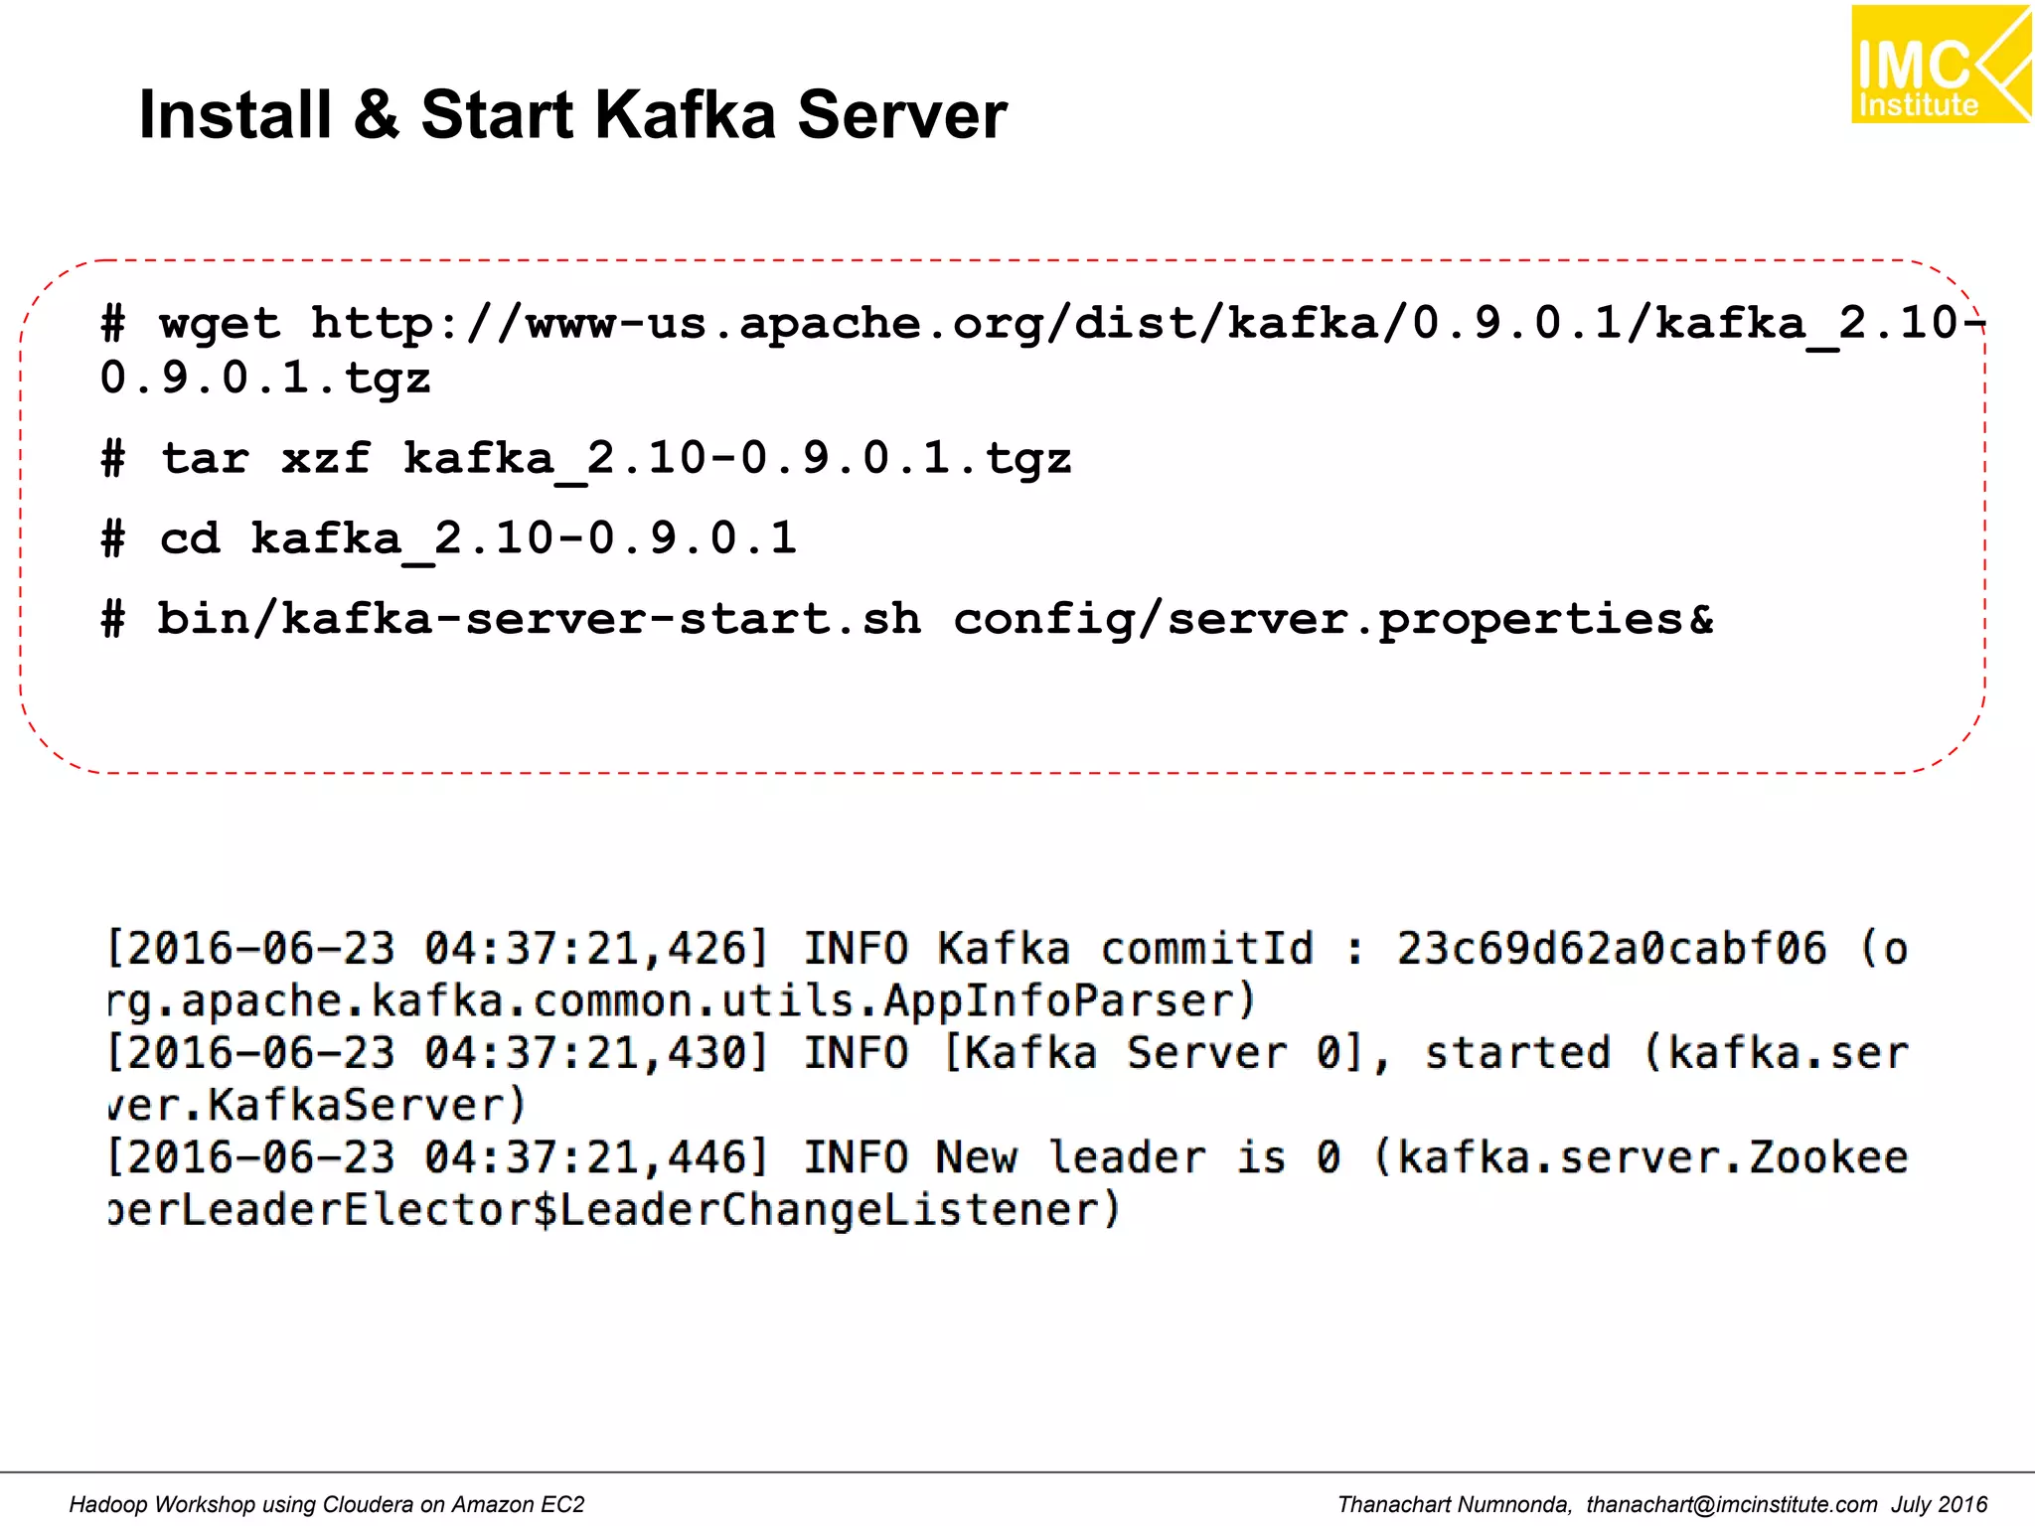Viewport: 2035px width, 1526px height.
Task: Click the bin/kafka-server-start.sh command line
Action: pos(908,620)
